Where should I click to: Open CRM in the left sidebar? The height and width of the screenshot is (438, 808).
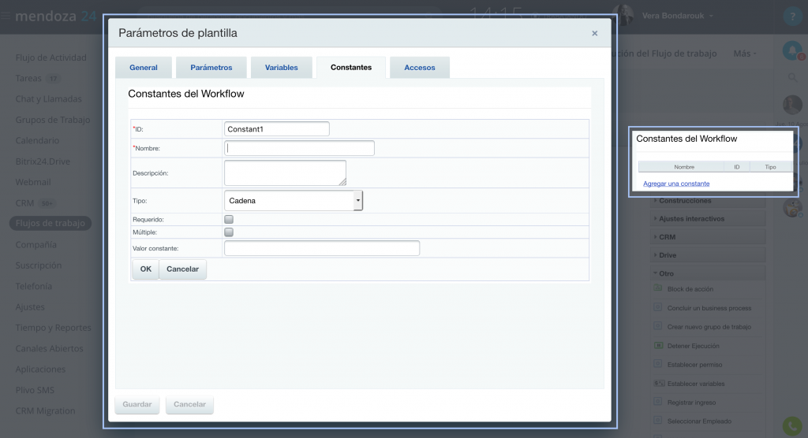point(24,203)
